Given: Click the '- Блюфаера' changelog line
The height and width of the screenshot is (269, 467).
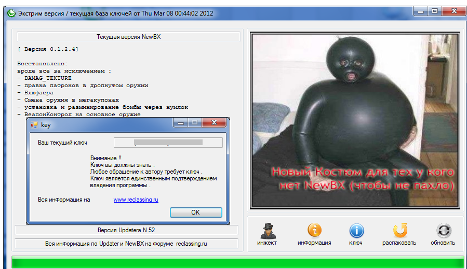Looking at the screenshot, I should (35, 93).
